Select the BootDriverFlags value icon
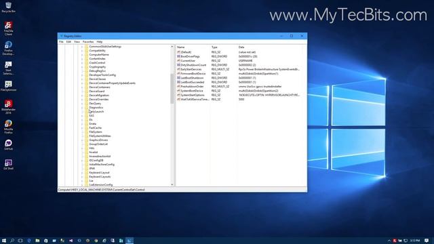434x244 pixels. click(178, 56)
